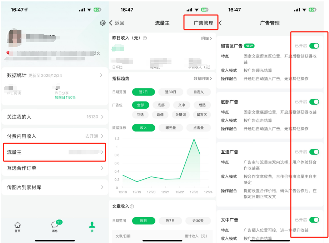This screenshot has width=329, height=243.
Task: Open 广告管理 in header
Action: (203, 23)
